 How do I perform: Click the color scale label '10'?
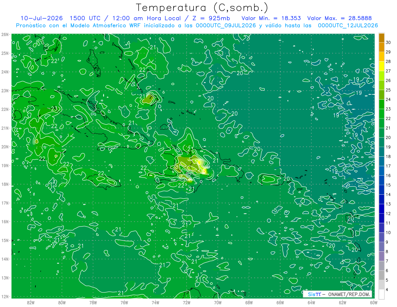click(x=388, y=232)
